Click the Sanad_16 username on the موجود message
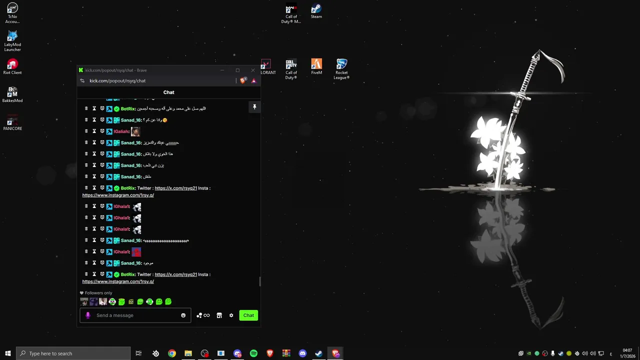 [x=131, y=263]
